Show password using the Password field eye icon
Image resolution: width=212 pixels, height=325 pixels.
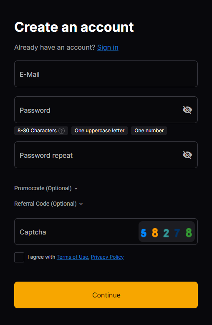(187, 110)
